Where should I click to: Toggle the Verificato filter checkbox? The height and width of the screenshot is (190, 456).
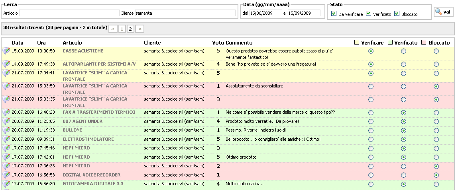368,14
